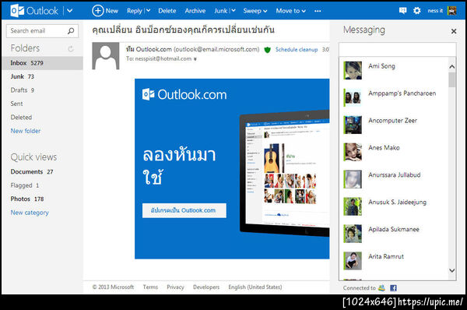This screenshot has height=310, width=467.
Task: Click the New category link
Action: (30, 213)
